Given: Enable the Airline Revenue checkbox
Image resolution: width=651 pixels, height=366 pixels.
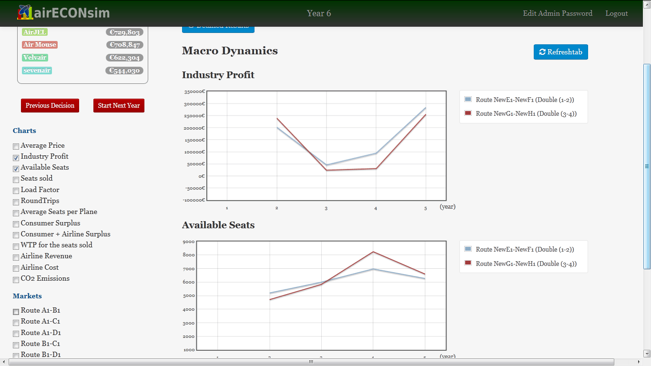Looking at the screenshot, I should point(16,257).
